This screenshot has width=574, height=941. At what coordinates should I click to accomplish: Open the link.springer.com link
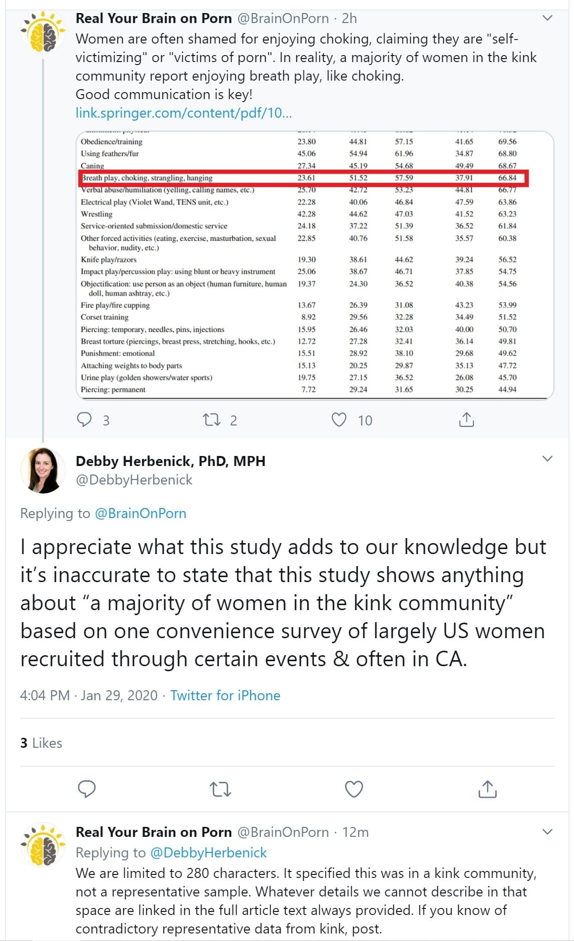184,113
